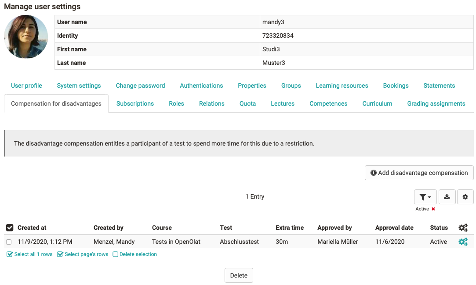Sort by Approval date column header
476x285 pixels.
point(394,228)
